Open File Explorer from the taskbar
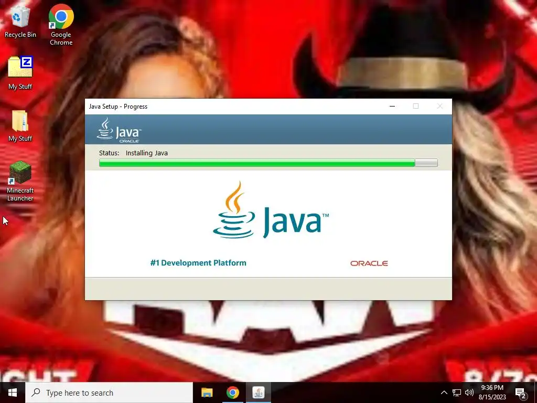Screen dimensions: 537x403 coord(207,393)
